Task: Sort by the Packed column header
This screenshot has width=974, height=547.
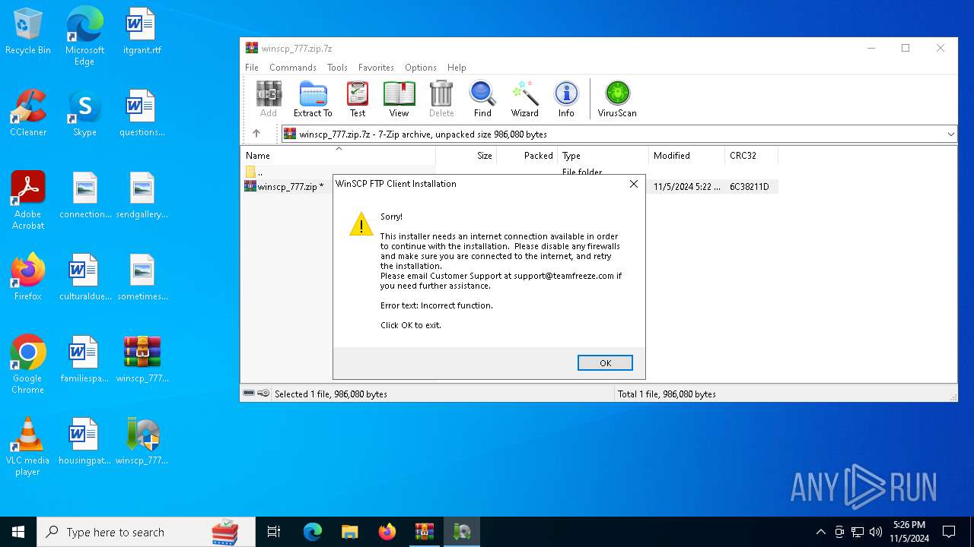Action: coord(527,156)
